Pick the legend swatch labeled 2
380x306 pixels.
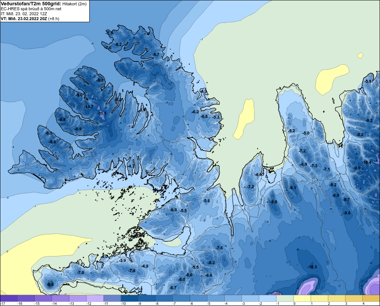click(x=337, y=298)
